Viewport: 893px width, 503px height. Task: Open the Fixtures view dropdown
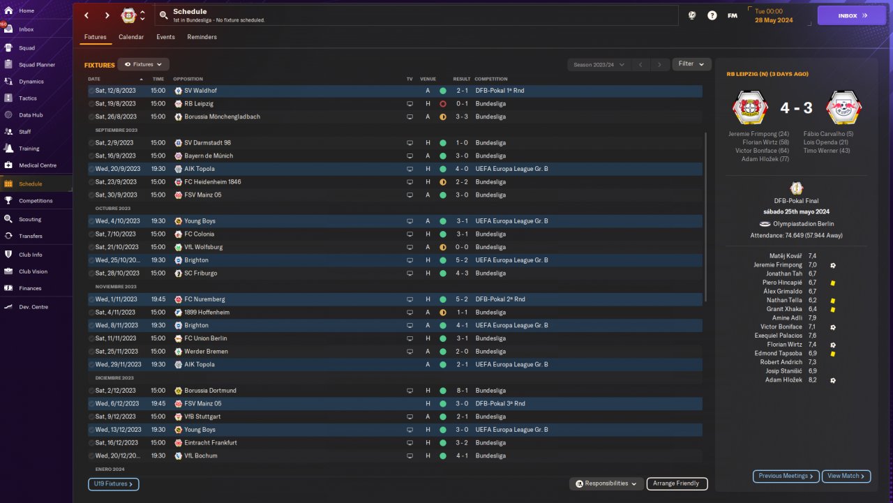pos(144,64)
